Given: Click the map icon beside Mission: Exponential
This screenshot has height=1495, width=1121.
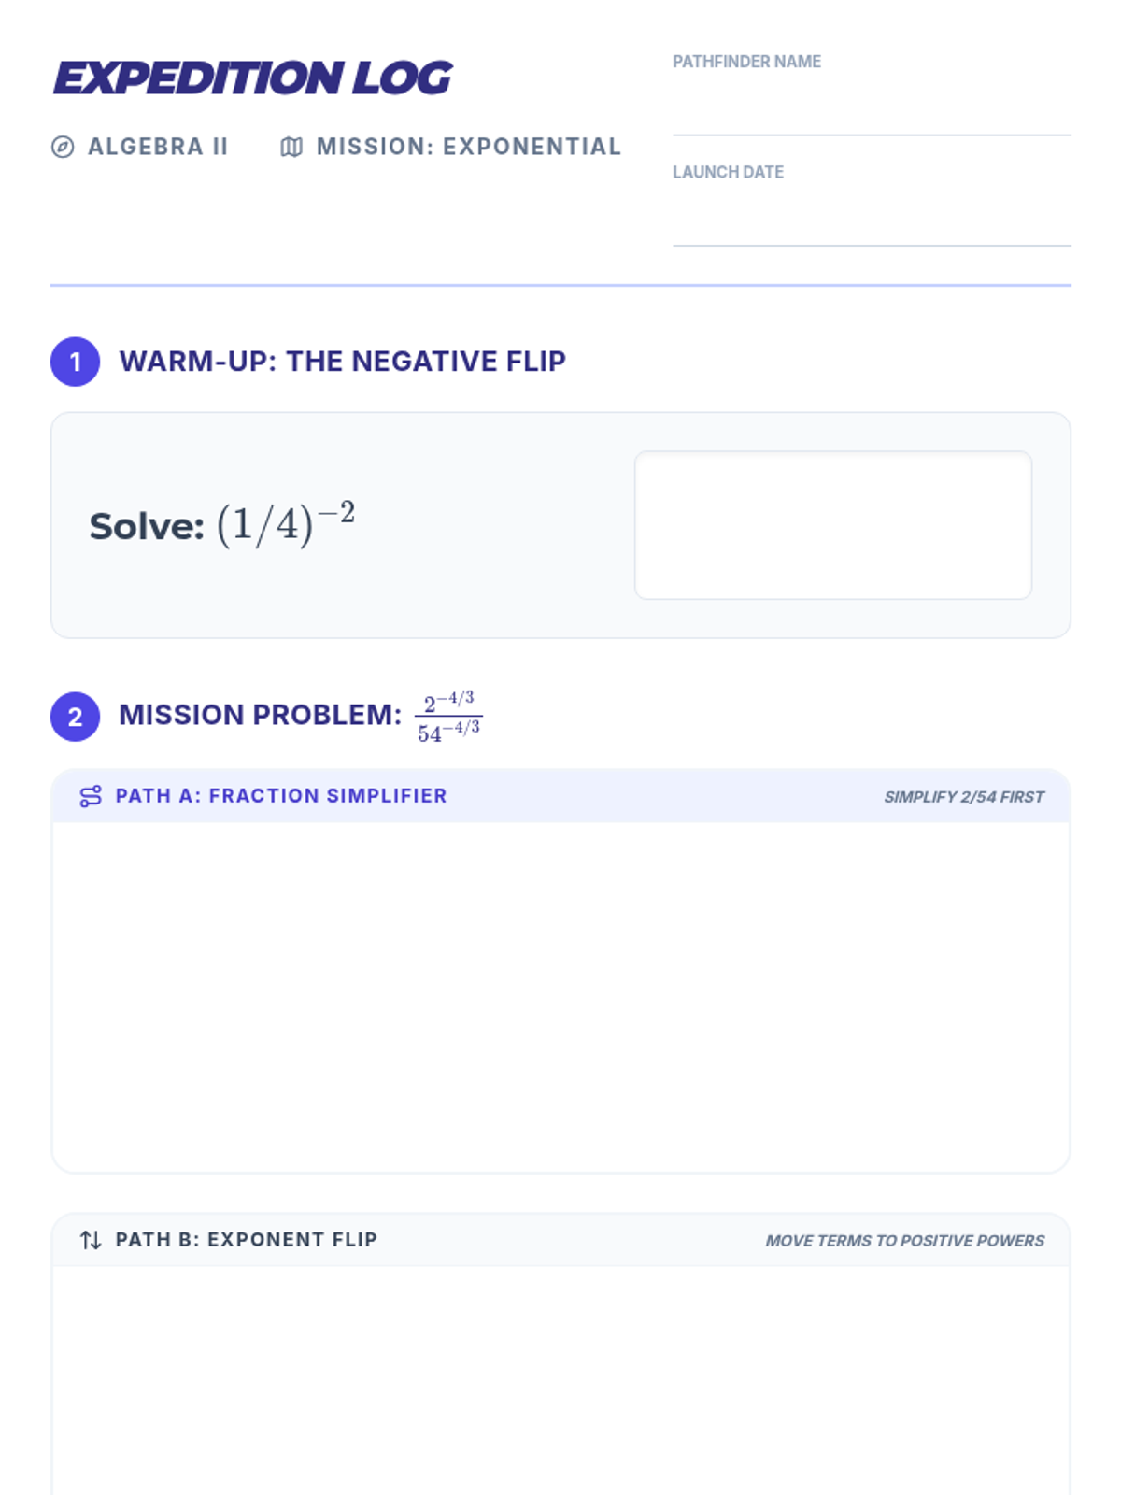Looking at the screenshot, I should (x=291, y=147).
